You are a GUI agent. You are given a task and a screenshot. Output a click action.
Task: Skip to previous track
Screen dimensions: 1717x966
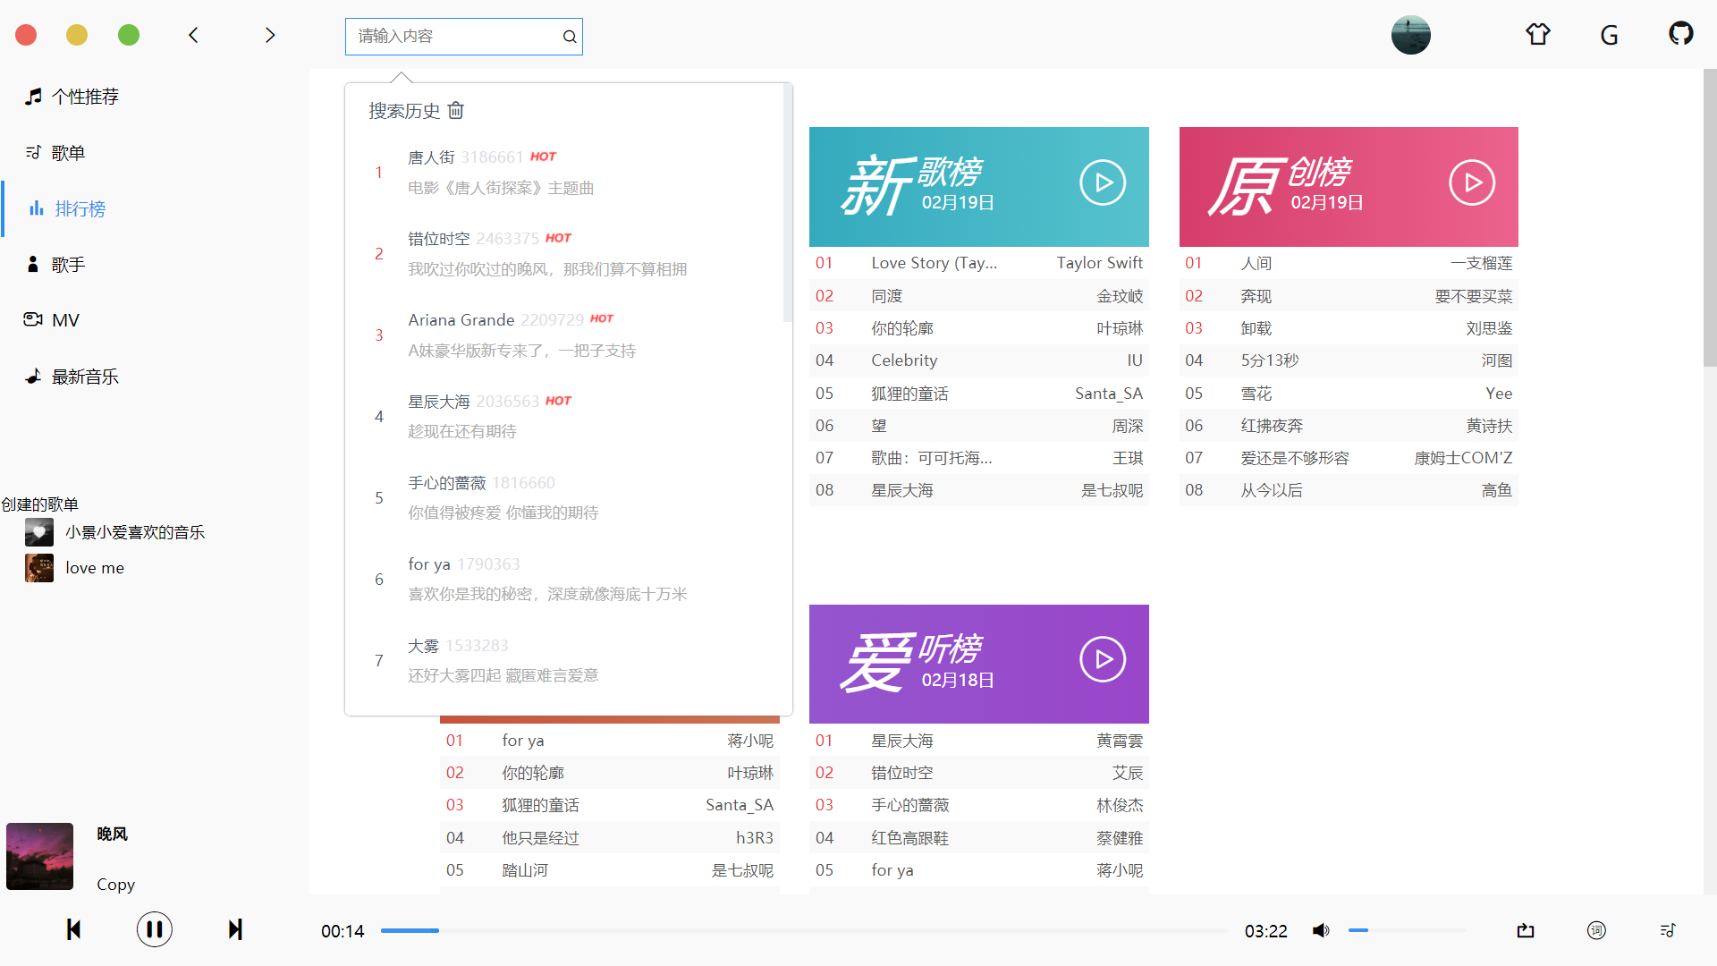(x=74, y=929)
